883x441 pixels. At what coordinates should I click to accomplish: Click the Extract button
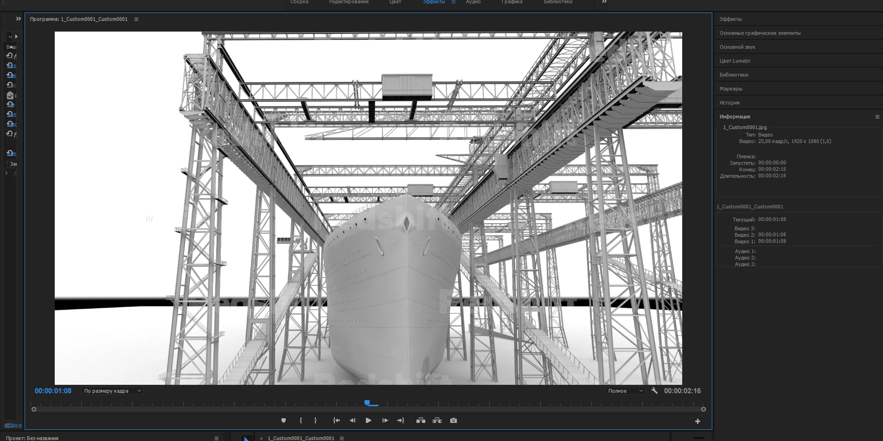click(x=437, y=421)
